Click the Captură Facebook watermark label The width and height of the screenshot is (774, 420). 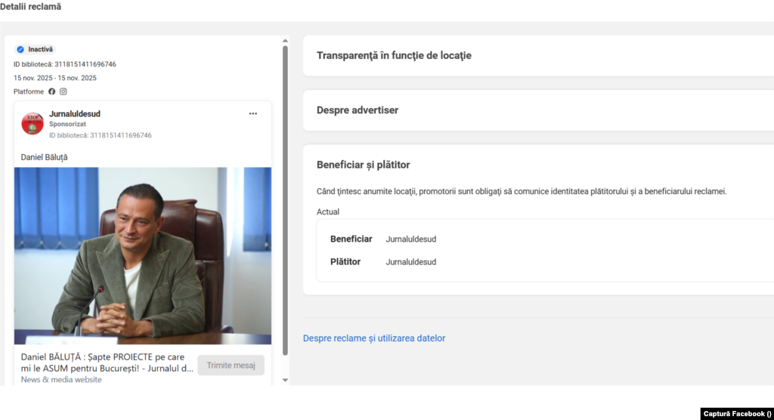(x=736, y=413)
